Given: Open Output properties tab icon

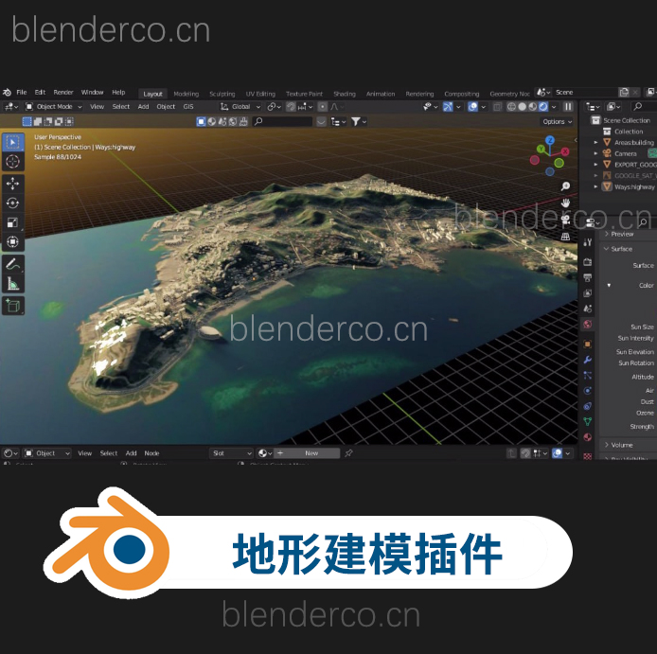Looking at the screenshot, I should pos(588,277).
